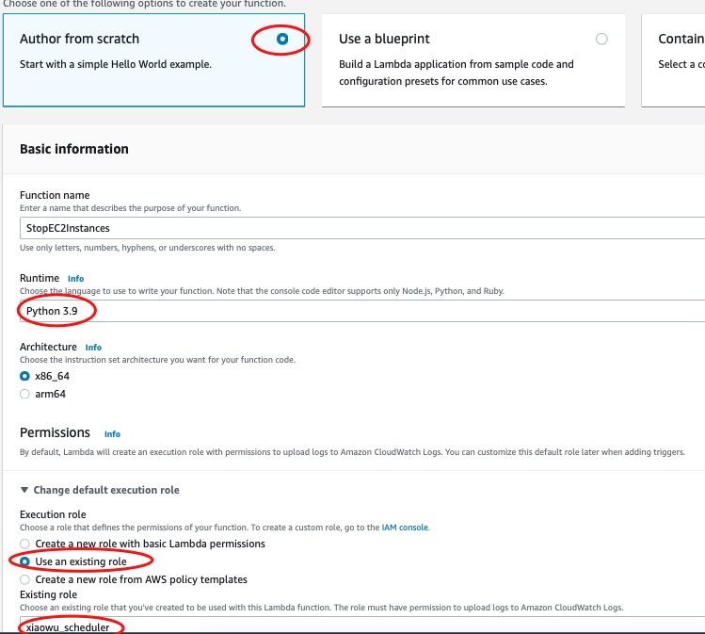Click the Function name field StopEC2Instances
Viewport: 705px width, 634px height.
click(x=362, y=228)
